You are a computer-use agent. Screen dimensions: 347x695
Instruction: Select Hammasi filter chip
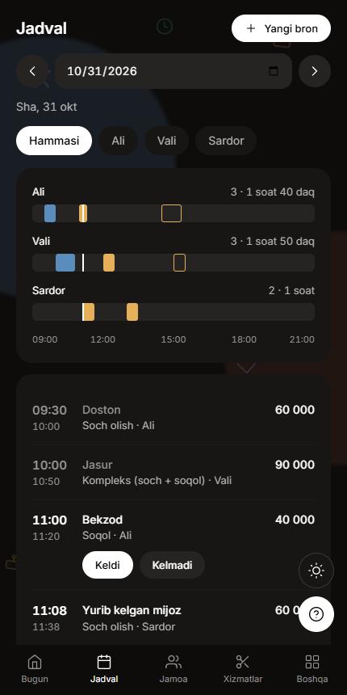pos(54,141)
